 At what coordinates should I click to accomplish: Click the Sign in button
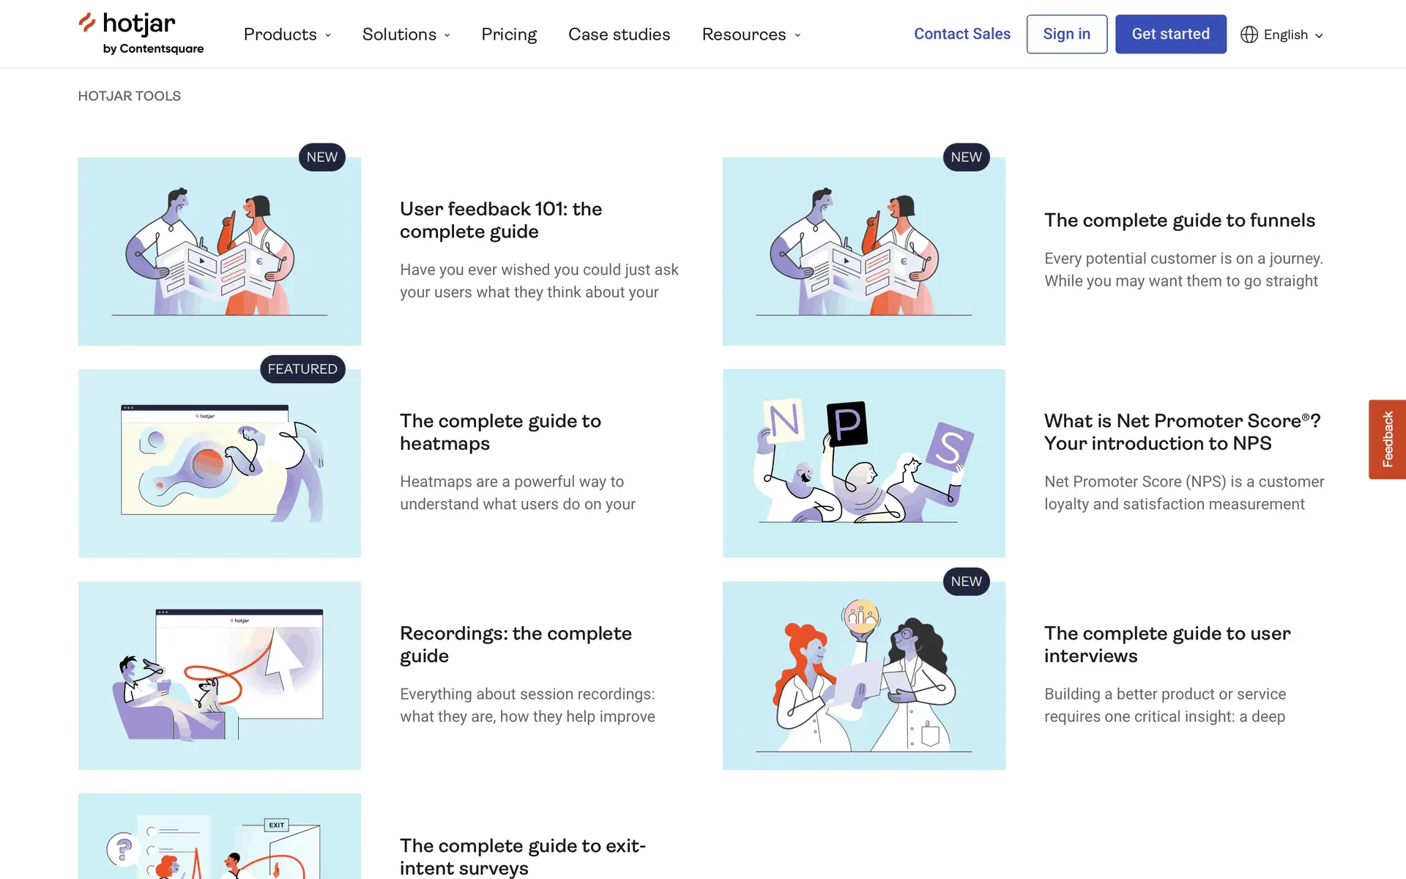[1066, 34]
